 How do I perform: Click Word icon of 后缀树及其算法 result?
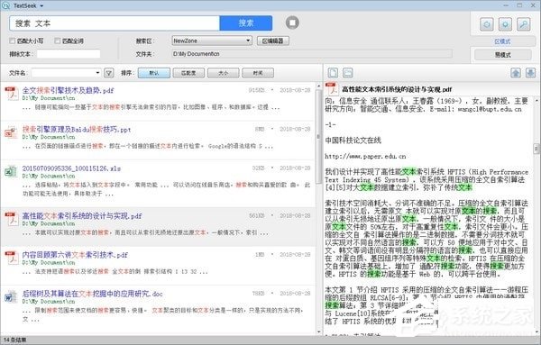(11, 297)
